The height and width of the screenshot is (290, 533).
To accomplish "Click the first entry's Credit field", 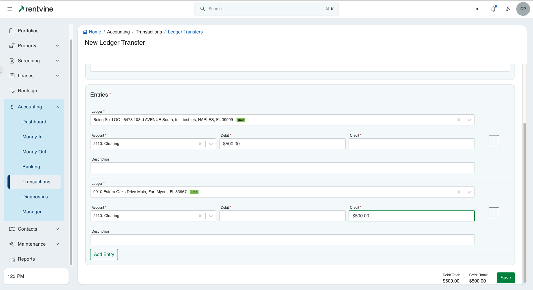I will tap(411, 144).
